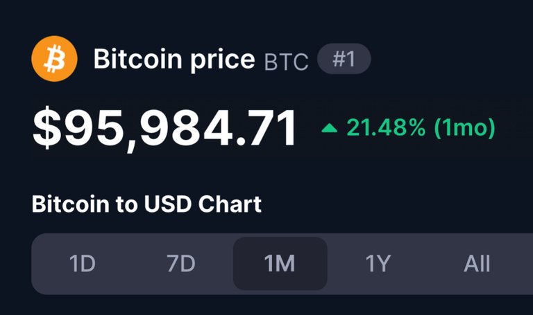Viewport: 533px width, 315px height.
Task: Click the dollar sign of the price
Action: coord(47,128)
